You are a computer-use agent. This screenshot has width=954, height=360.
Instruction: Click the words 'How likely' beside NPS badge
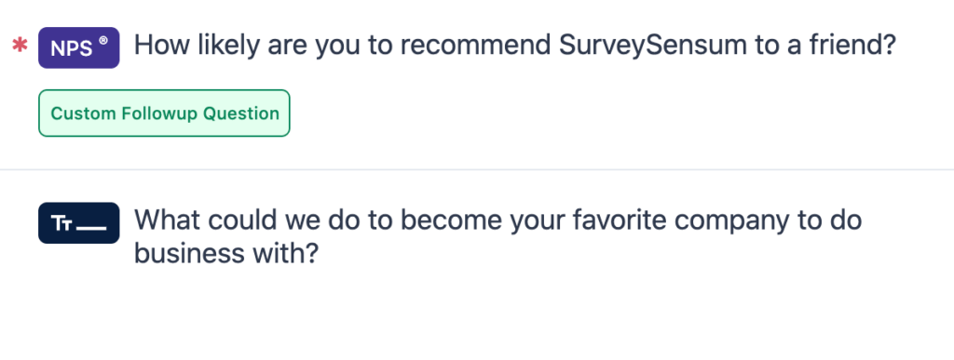coord(196,46)
